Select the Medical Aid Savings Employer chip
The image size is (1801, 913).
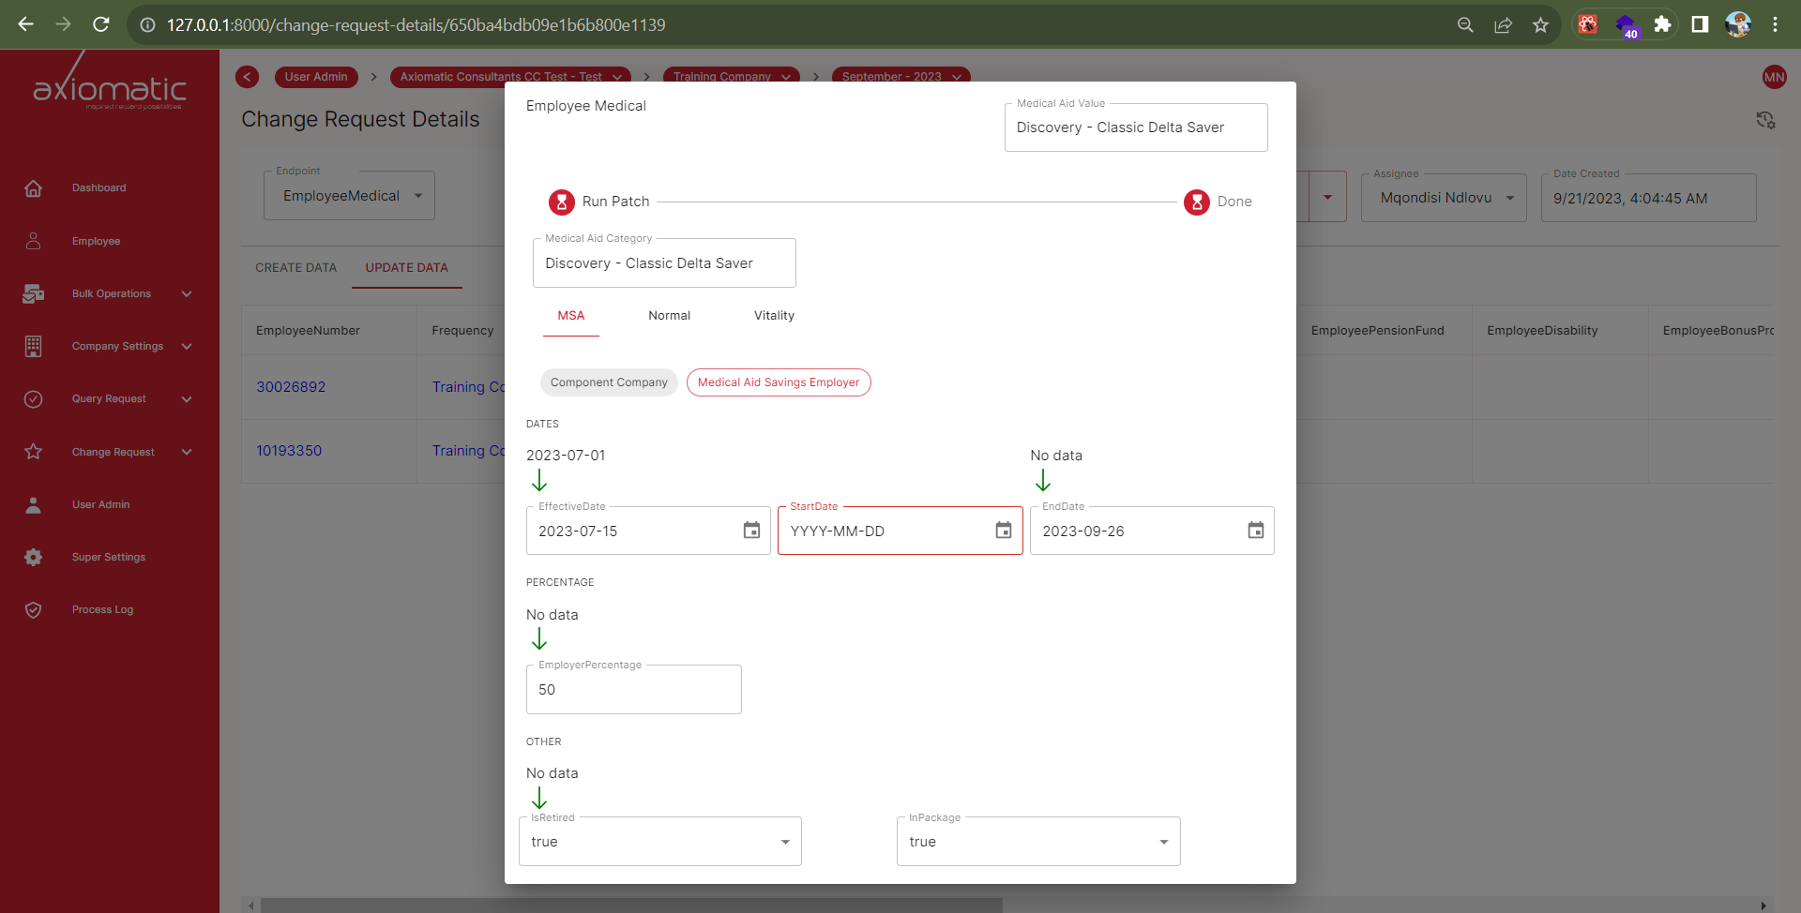coord(779,382)
